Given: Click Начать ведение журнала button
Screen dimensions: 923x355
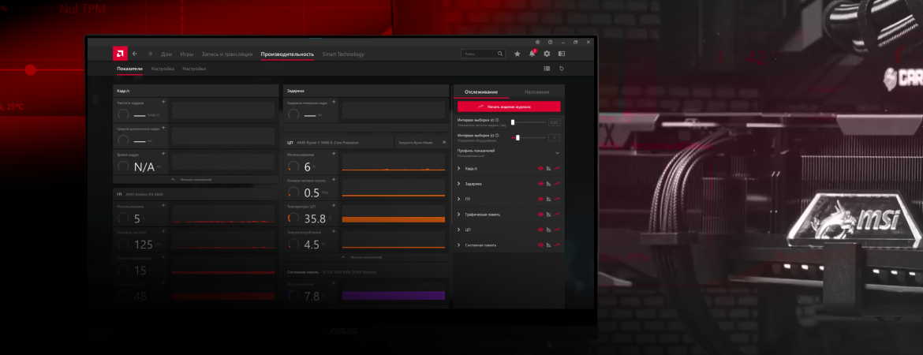Looking at the screenshot, I should [x=509, y=106].
